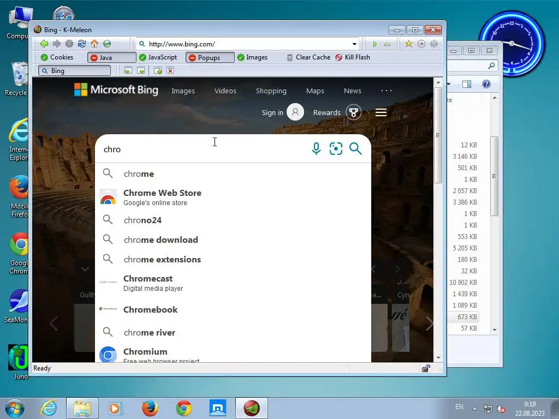
Task: Click the green Go arrow beside the URL bar
Action: [374, 44]
